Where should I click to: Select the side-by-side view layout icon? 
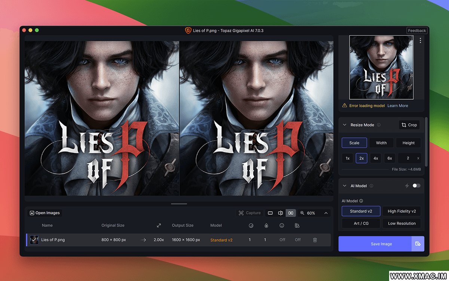290,213
